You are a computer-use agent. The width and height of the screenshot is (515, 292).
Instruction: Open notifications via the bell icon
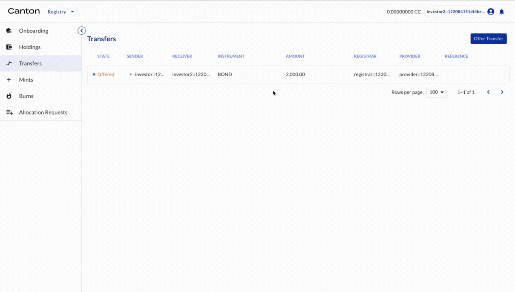click(501, 11)
